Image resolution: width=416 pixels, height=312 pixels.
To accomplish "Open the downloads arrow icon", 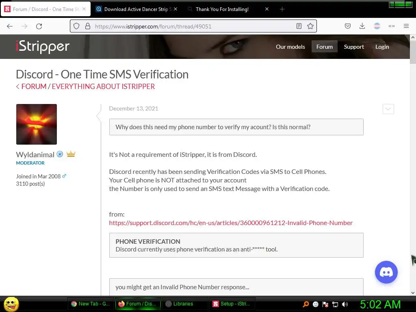I will pyautogui.click(x=362, y=26).
